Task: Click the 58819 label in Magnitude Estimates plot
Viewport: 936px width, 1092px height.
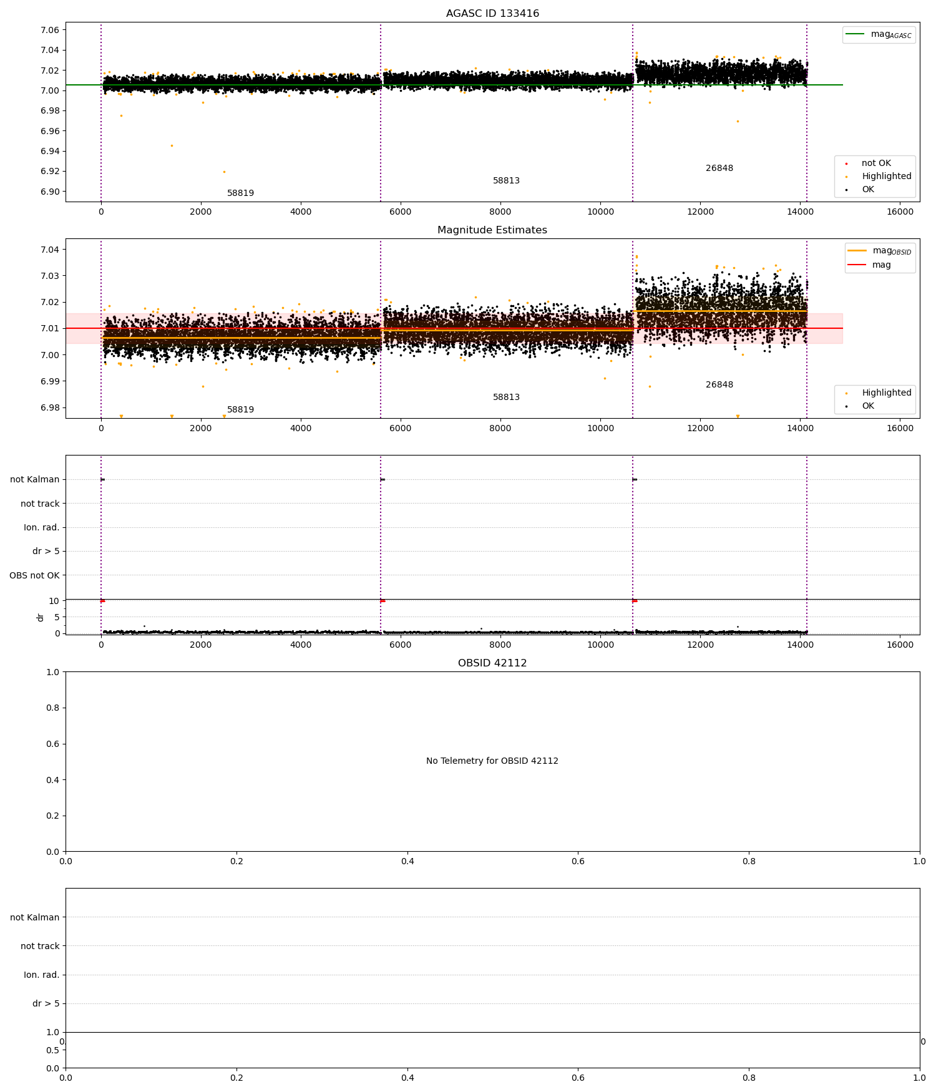Action: (x=240, y=410)
